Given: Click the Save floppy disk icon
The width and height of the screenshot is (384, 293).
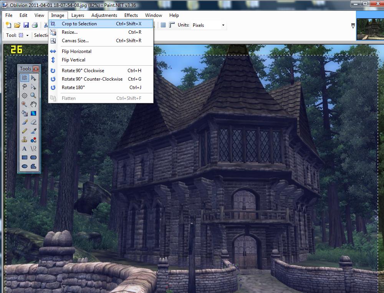Looking at the screenshot, I should 26,25.
